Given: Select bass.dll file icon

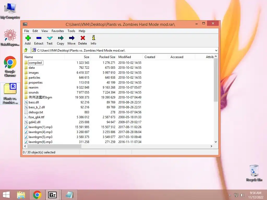Looking at the screenshot, I should pyautogui.click(x=26, y=102).
